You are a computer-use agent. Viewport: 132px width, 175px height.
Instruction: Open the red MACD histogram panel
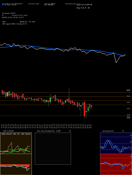pos(16,164)
